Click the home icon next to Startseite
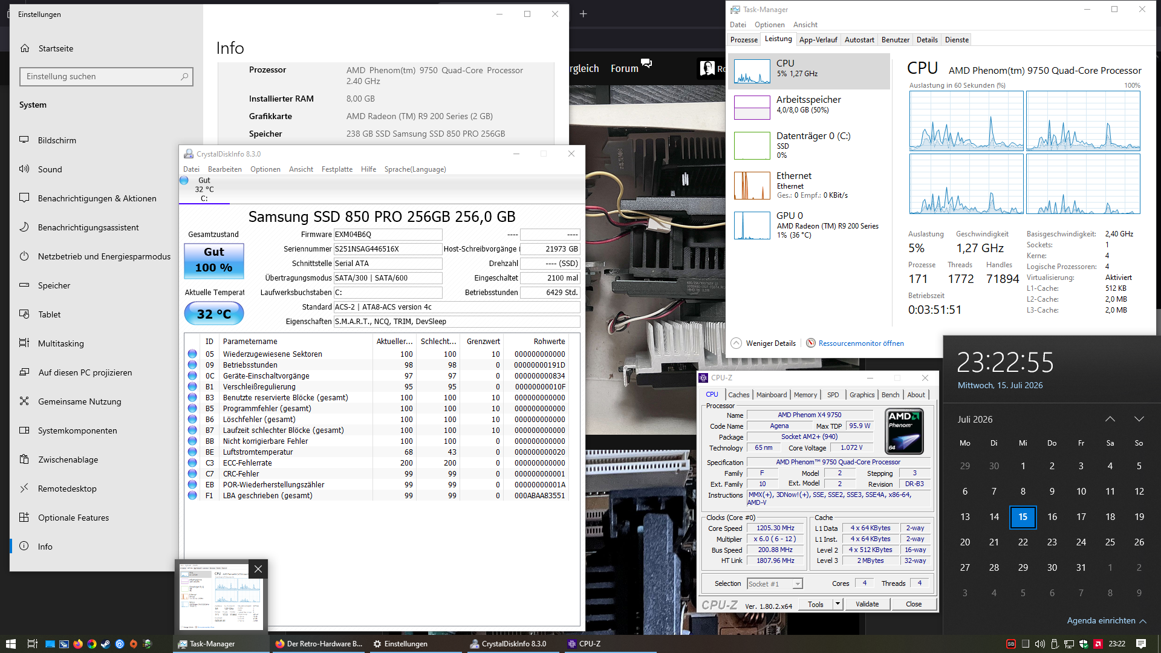This screenshot has width=1161, height=653. (25, 48)
